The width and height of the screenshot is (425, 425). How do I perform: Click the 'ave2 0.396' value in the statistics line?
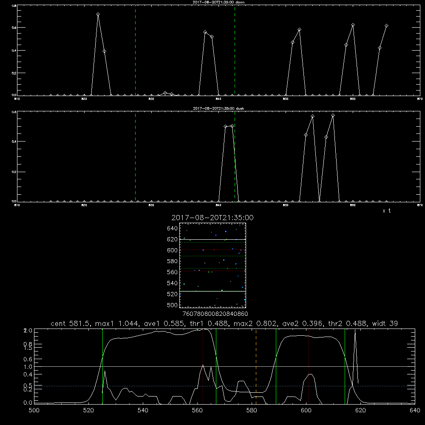[303, 323]
